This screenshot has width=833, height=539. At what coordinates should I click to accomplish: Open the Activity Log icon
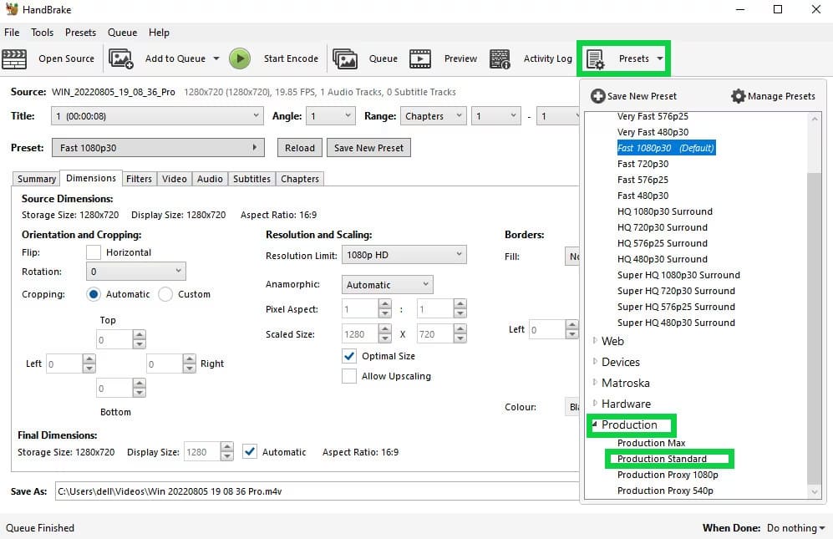(500, 58)
